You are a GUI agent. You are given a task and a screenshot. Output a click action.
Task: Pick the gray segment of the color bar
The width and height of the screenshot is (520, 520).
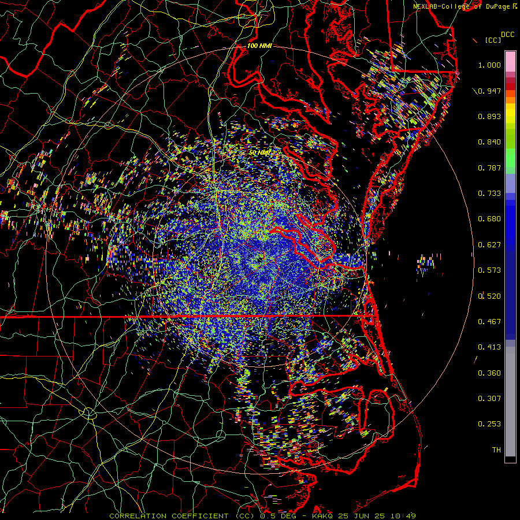[x=510, y=402]
